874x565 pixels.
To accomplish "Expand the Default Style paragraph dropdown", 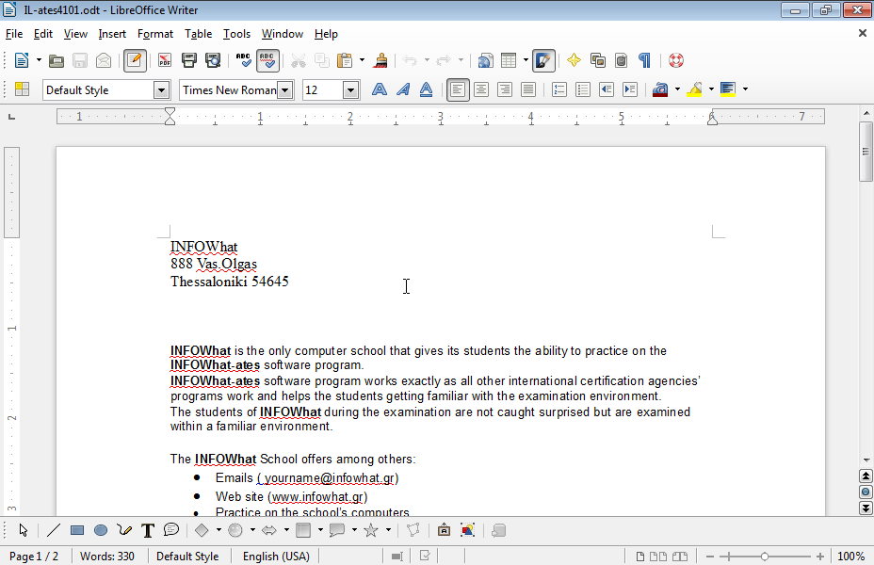I will [x=161, y=89].
